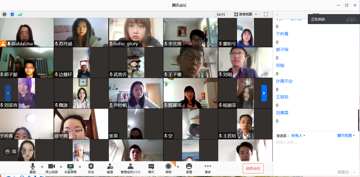Open the 安全 security settings
Image resolution: width=360 pixels, height=177 pixels.
point(91,168)
